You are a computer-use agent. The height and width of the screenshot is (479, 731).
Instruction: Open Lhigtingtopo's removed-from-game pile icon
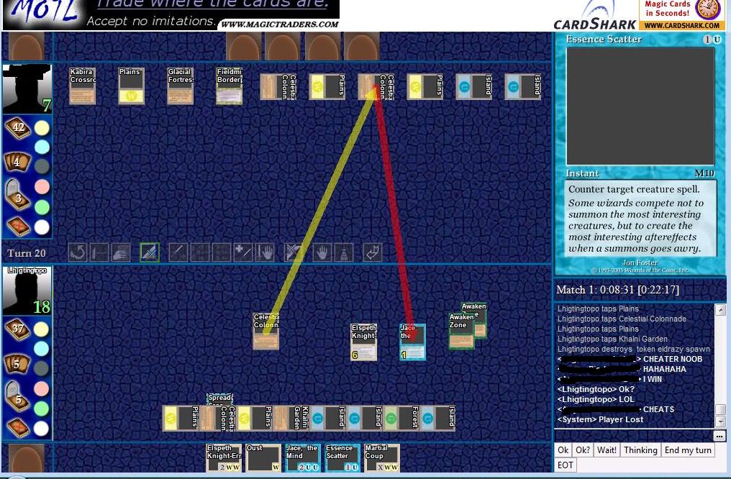(18, 428)
